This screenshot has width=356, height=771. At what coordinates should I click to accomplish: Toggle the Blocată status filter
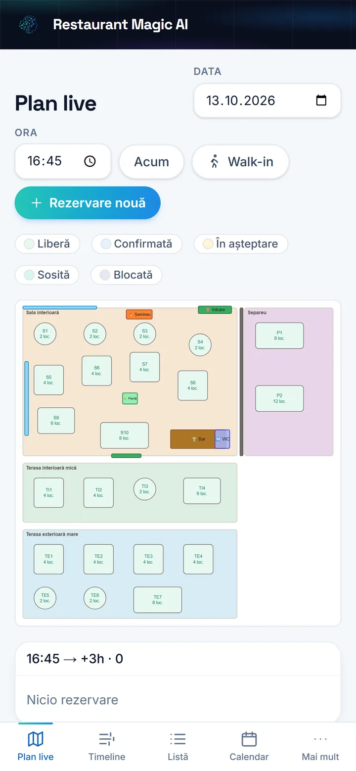tap(126, 275)
